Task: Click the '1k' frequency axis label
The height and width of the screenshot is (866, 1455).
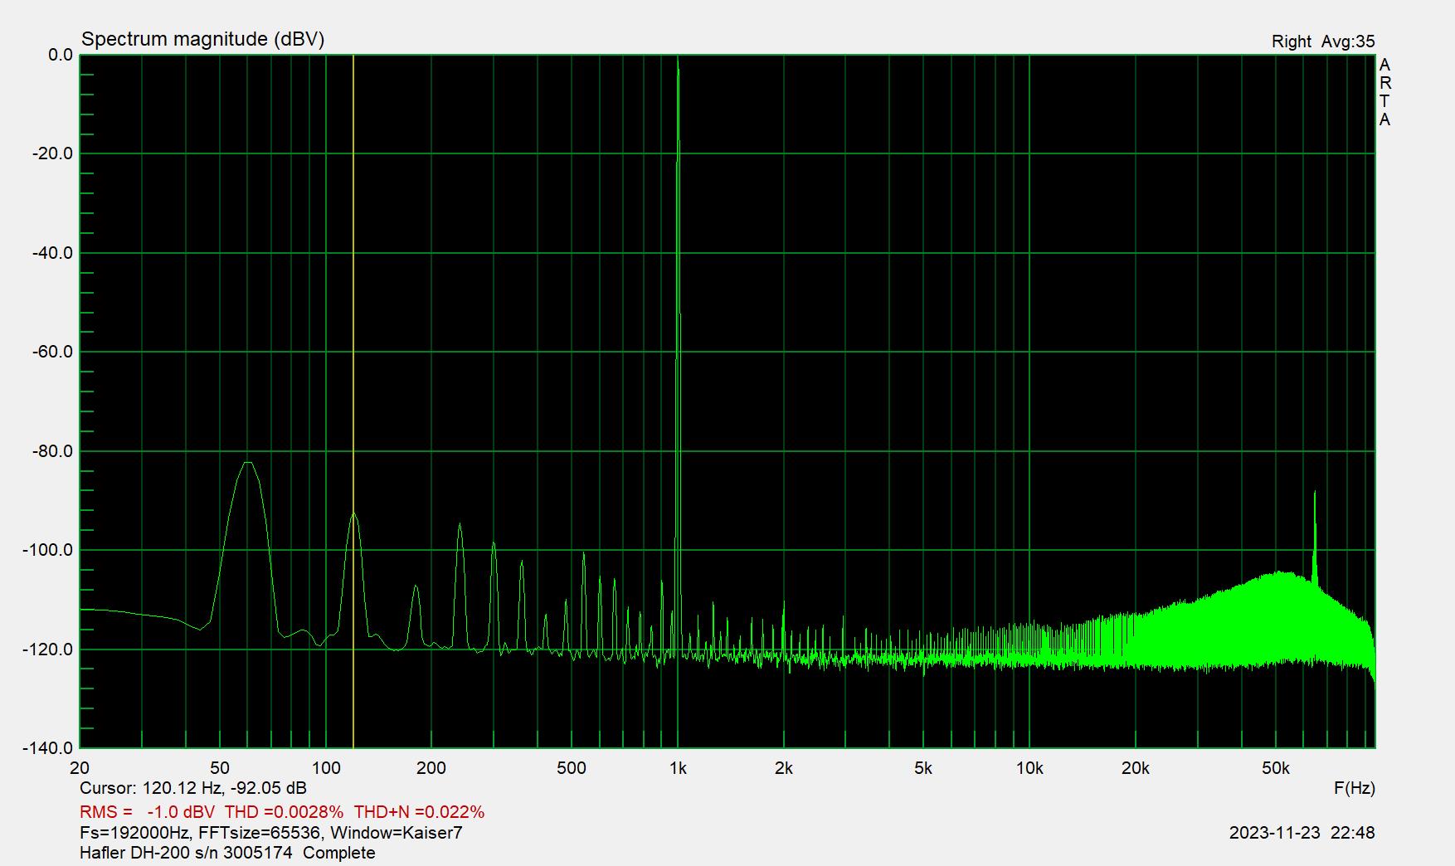Action: pyautogui.click(x=678, y=768)
